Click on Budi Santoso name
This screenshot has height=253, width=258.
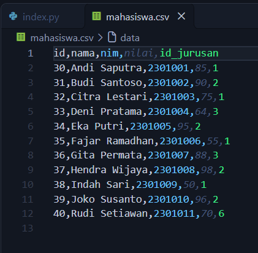point(106,83)
